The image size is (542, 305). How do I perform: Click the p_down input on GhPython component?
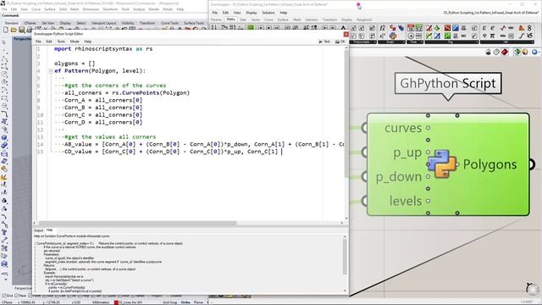coord(399,177)
